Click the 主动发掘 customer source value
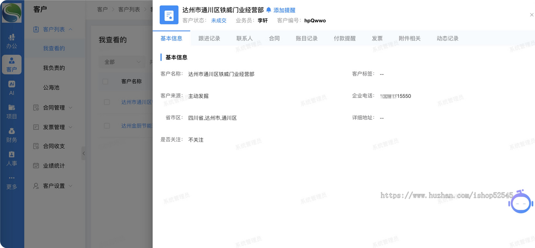535x248 pixels. point(198,96)
